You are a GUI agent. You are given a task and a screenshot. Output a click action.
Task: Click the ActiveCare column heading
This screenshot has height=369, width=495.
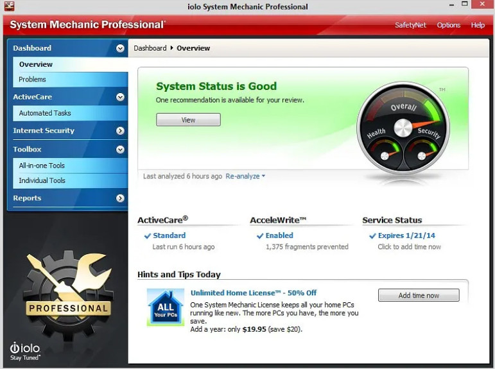[162, 220]
